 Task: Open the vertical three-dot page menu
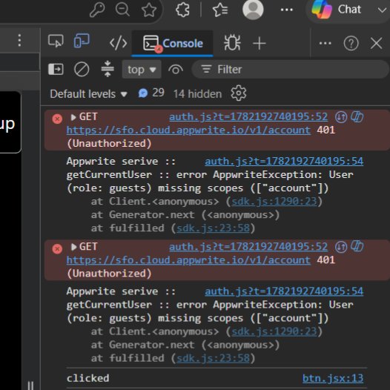coord(19,40)
